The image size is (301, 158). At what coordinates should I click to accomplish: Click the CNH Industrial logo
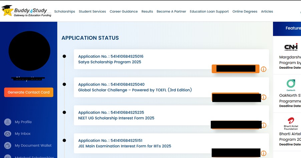tap(291, 47)
